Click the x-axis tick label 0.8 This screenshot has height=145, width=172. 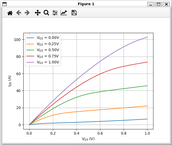pyautogui.click(x=124, y=133)
